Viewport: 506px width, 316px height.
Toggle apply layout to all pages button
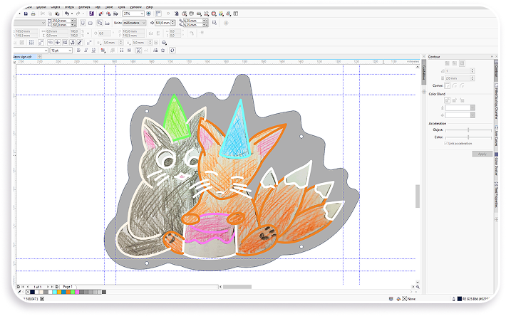click(100, 23)
